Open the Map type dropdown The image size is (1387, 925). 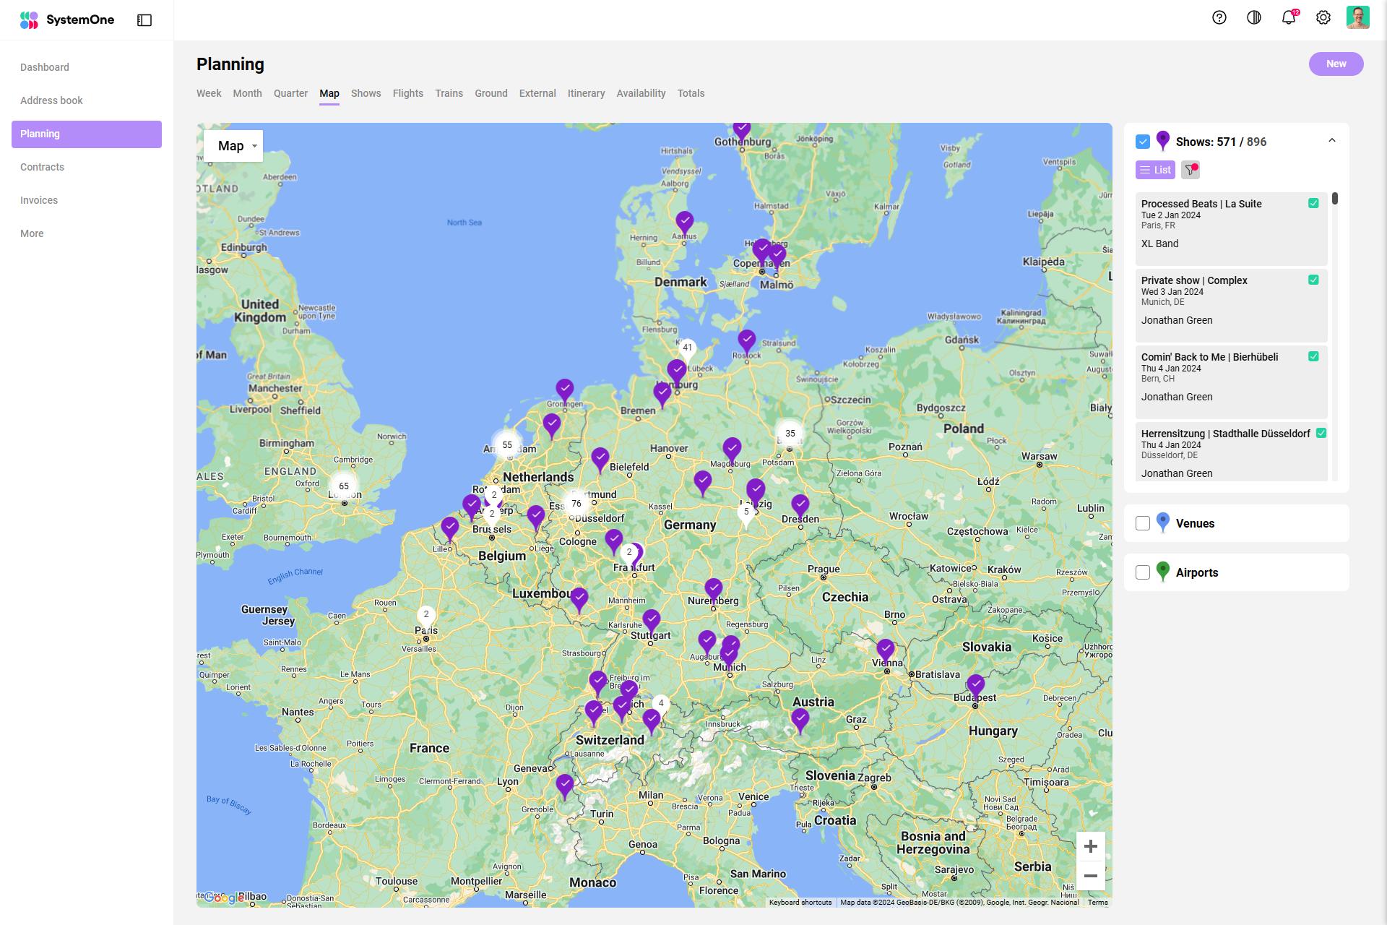(x=233, y=146)
